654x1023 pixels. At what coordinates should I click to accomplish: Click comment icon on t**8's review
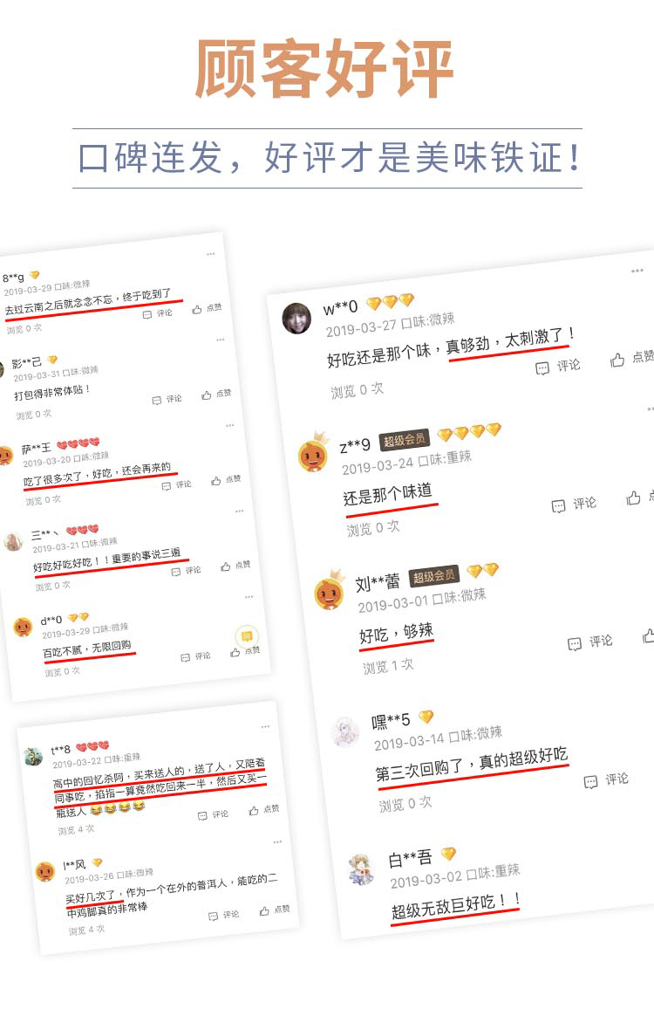[x=203, y=815]
